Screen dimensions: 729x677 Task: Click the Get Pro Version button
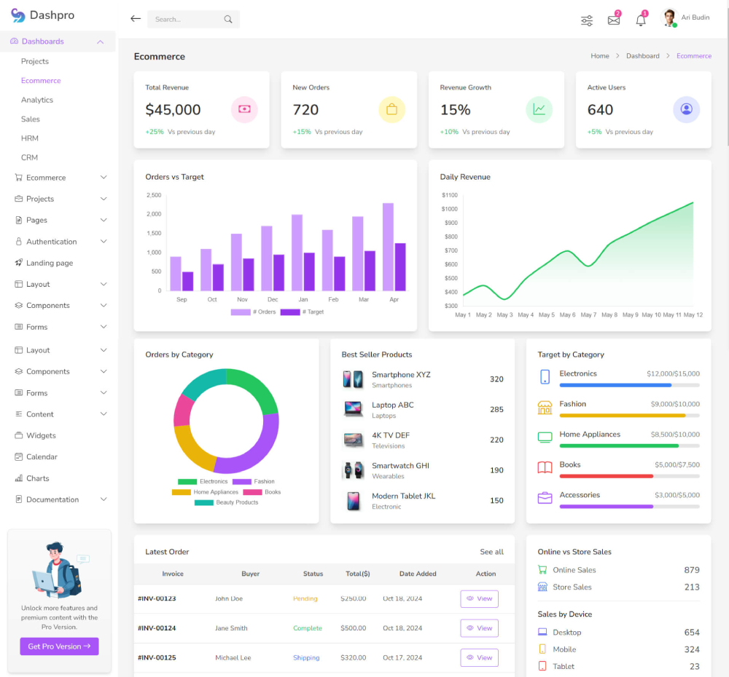pos(59,646)
